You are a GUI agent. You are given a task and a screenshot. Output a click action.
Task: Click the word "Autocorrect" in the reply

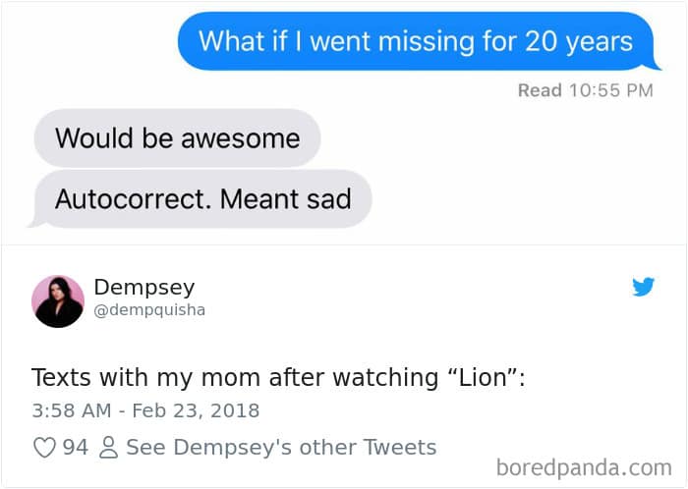(130, 199)
